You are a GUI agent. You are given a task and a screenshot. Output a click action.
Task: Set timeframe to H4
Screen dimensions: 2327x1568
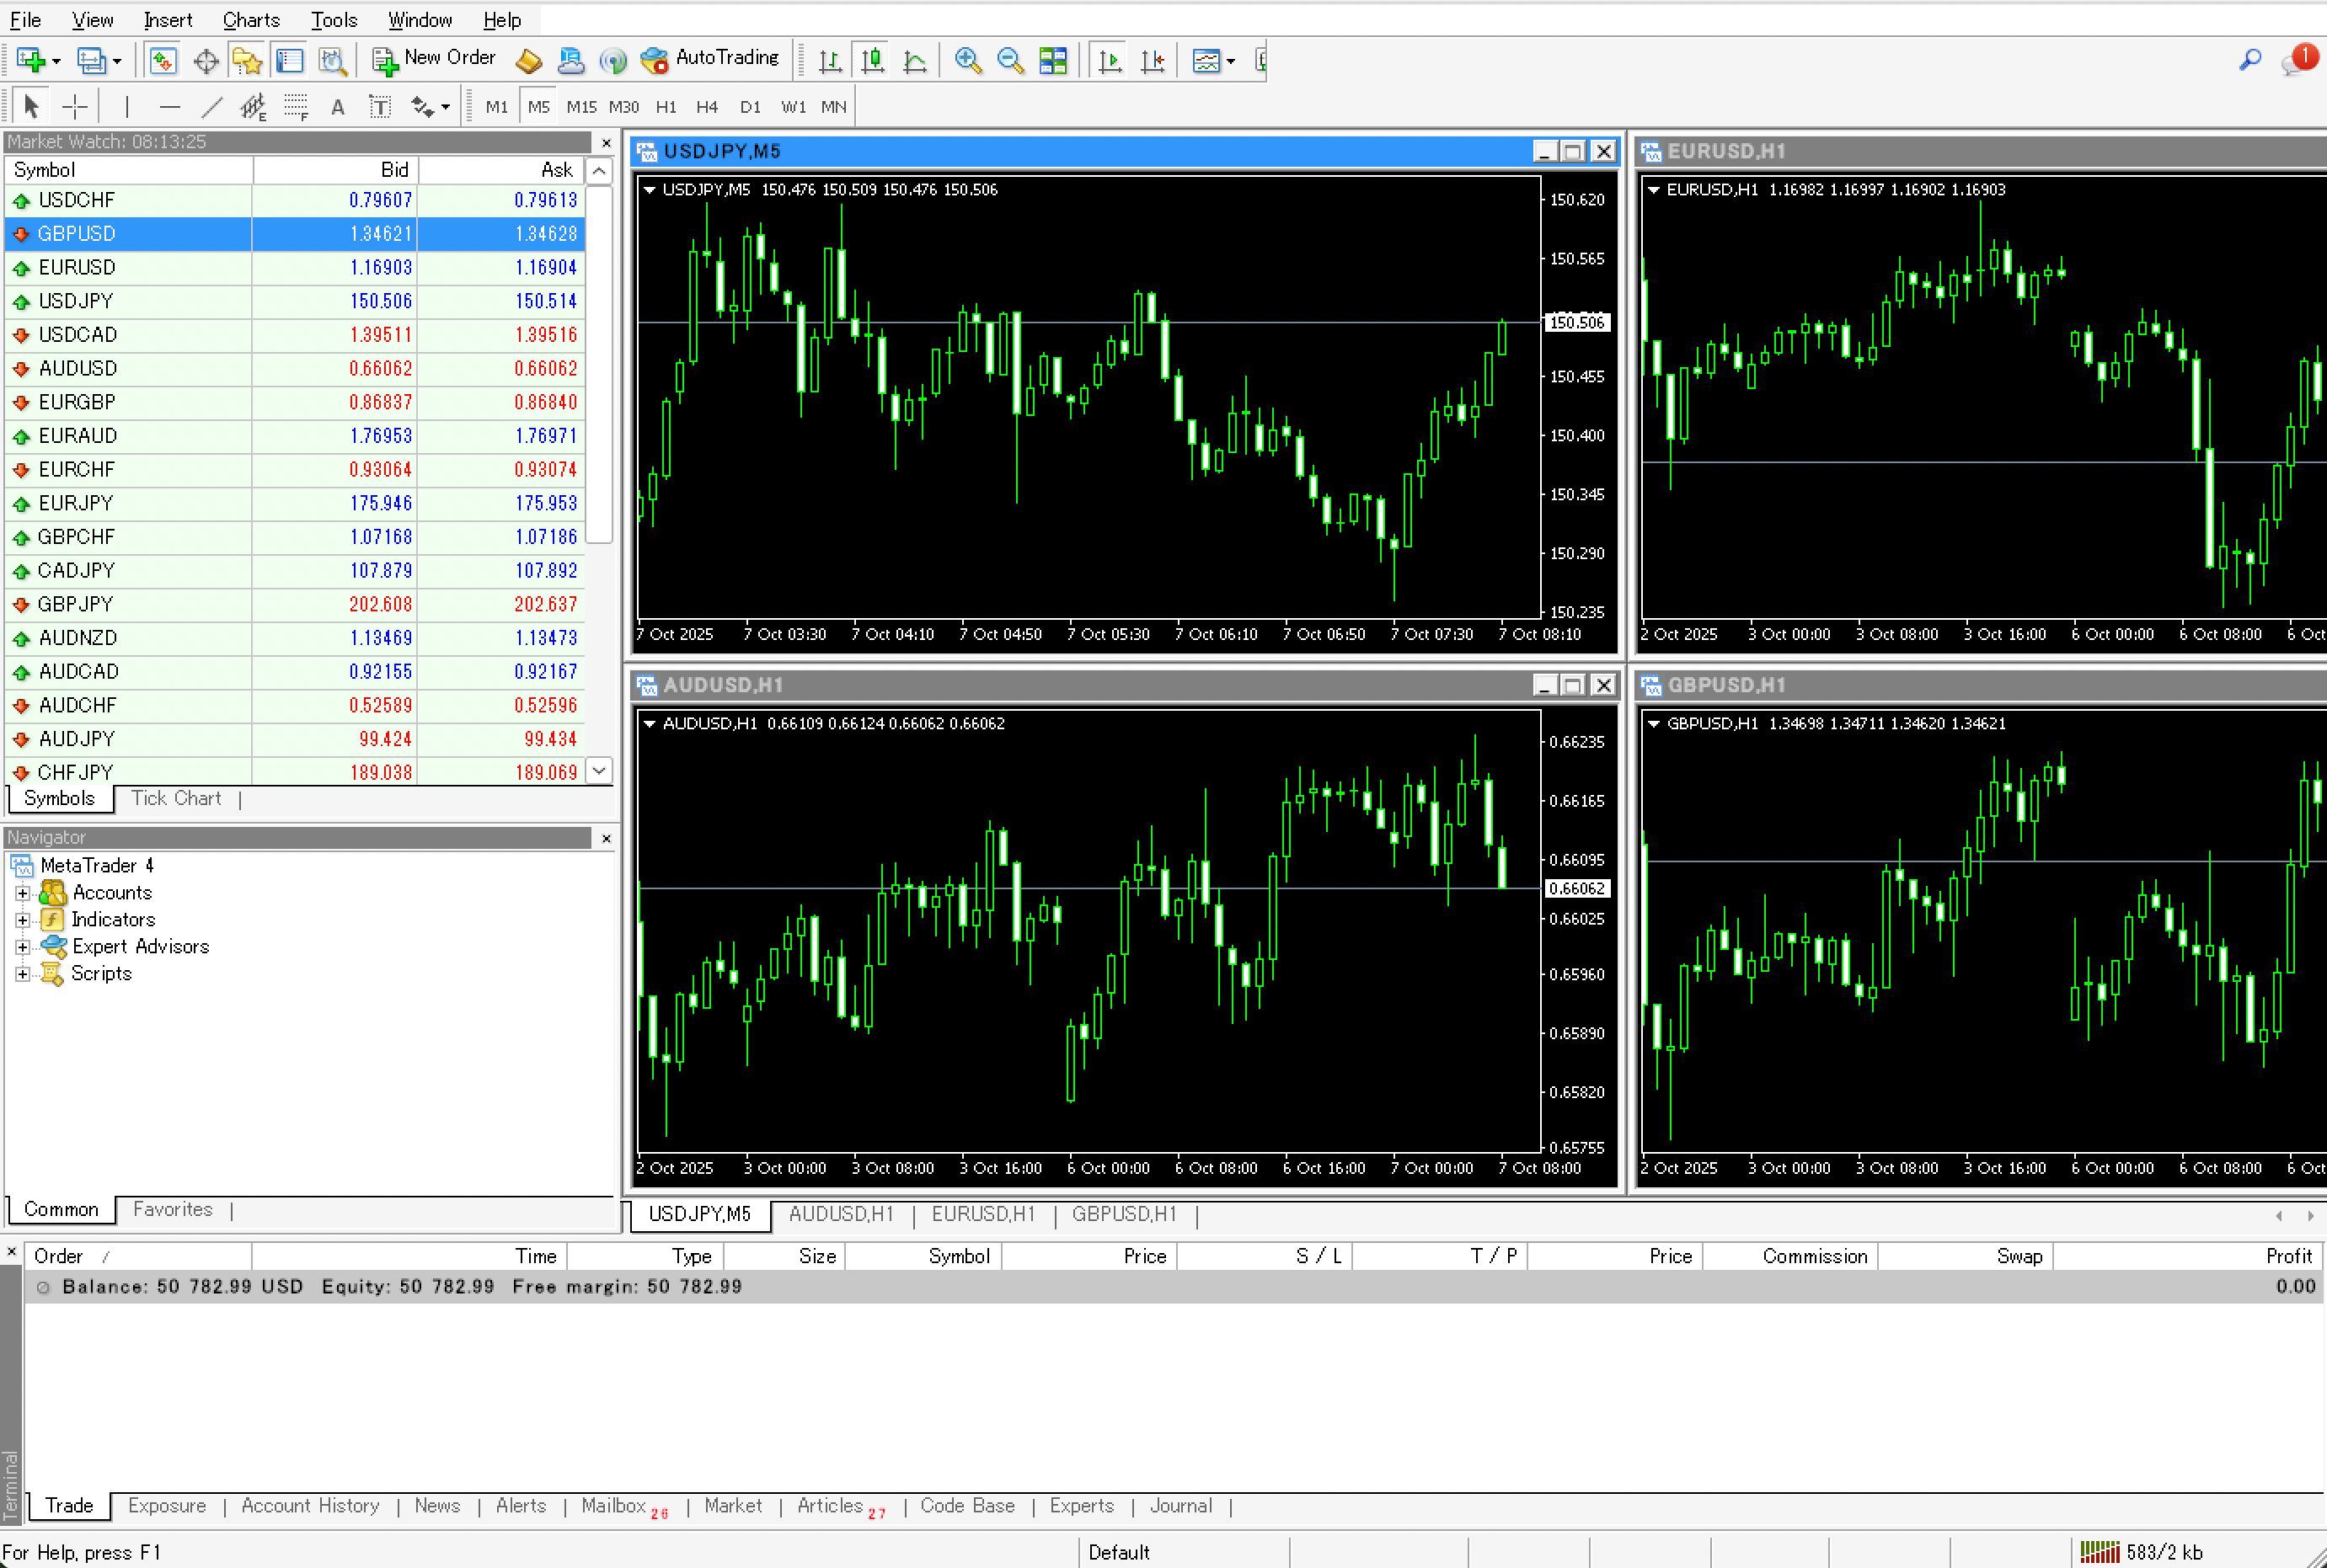pos(706,107)
